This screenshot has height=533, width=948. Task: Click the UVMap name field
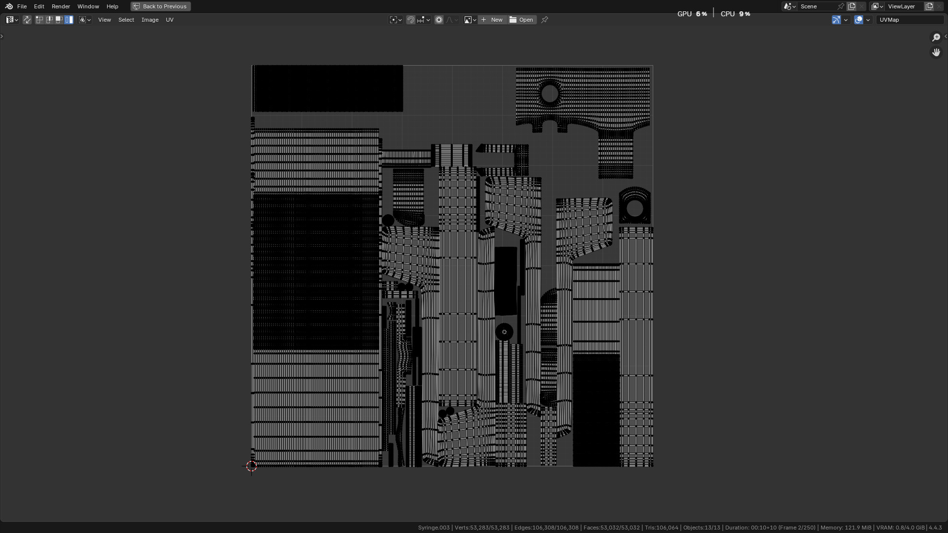pos(909,20)
